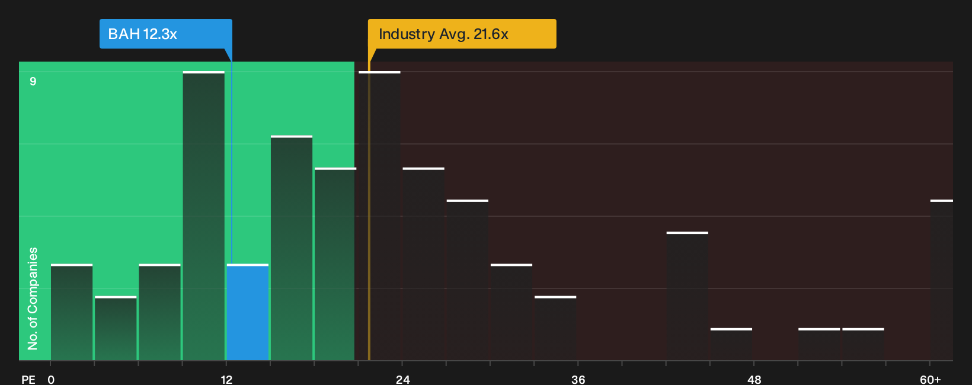Click the PE axis label
This screenshot has width=972, height=385.
coord(28,379)
